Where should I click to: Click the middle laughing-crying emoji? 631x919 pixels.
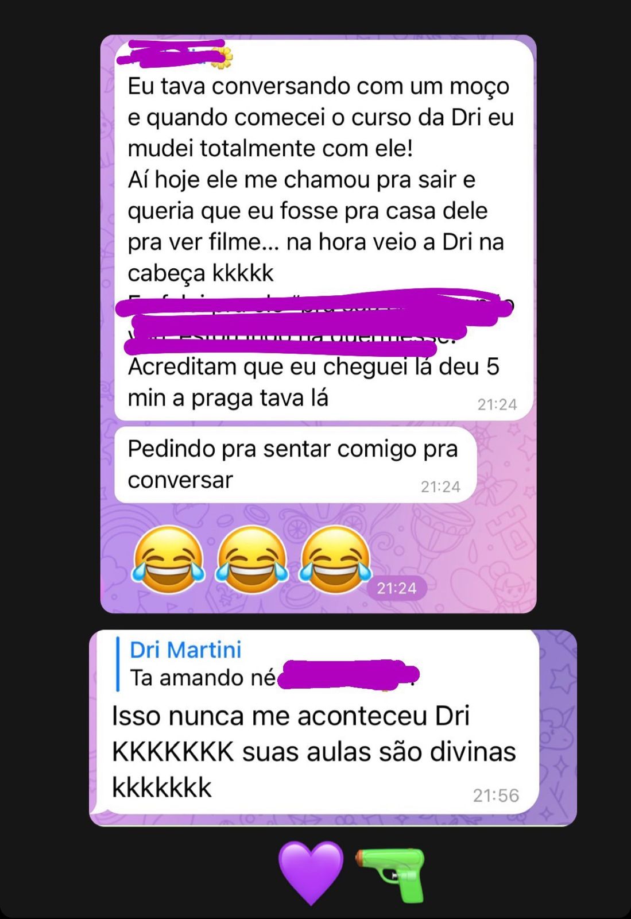point(251,559)
